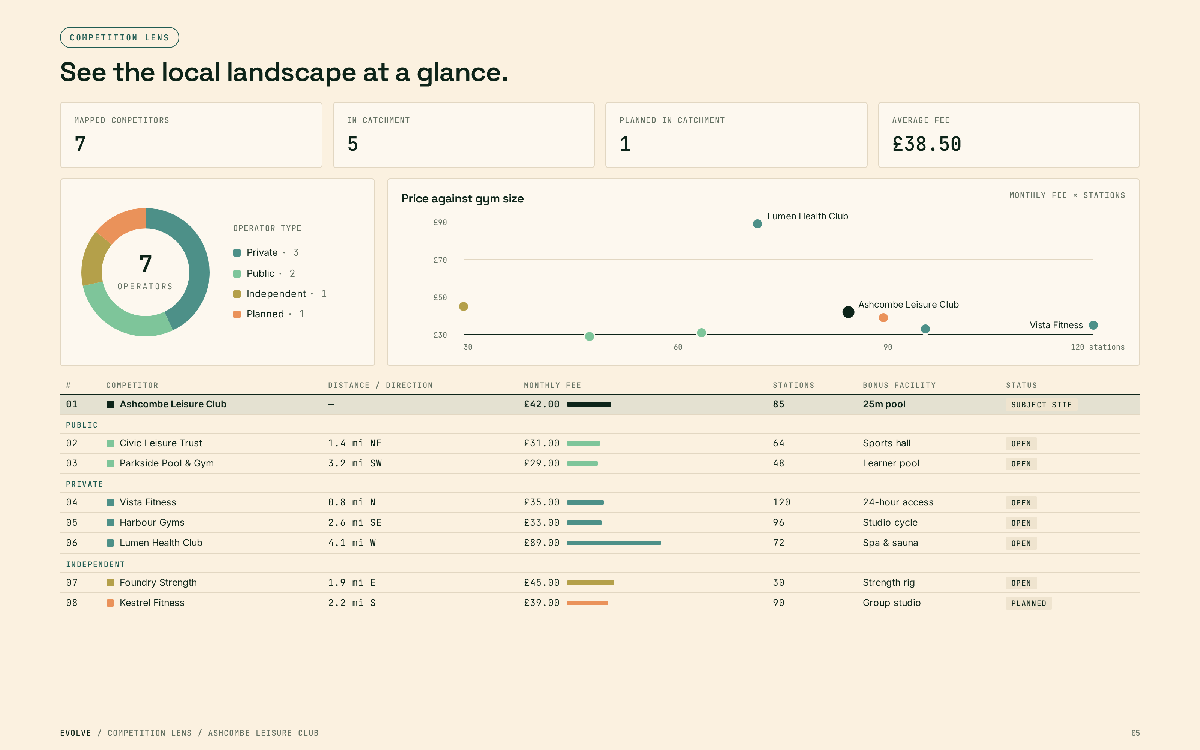Click the Vista Fitness scatter point
The height and width of the screenshot is (750, 1200).
(1093, 325)
